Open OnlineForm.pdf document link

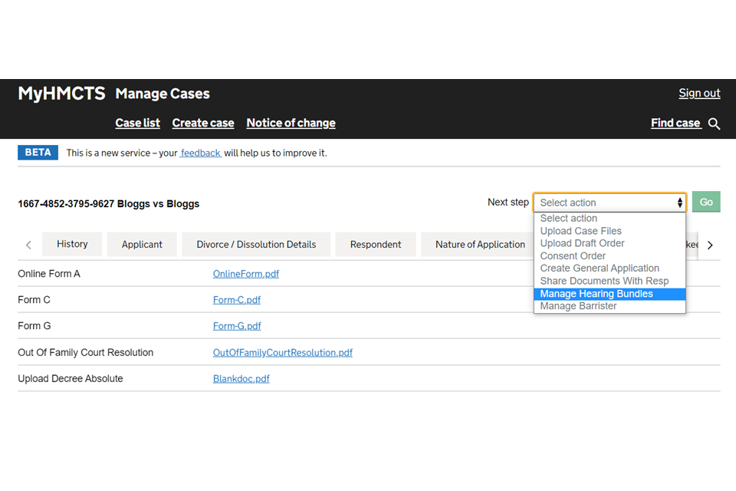[x=245, y=274]
